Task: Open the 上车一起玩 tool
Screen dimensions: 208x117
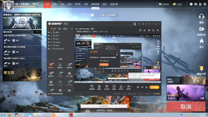Action: (x=69, y=74)
